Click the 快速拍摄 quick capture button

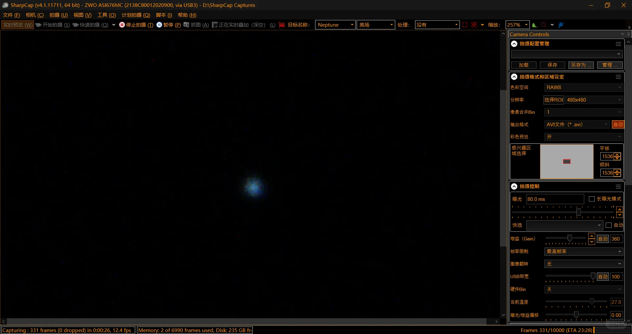(x=91, y=25)
